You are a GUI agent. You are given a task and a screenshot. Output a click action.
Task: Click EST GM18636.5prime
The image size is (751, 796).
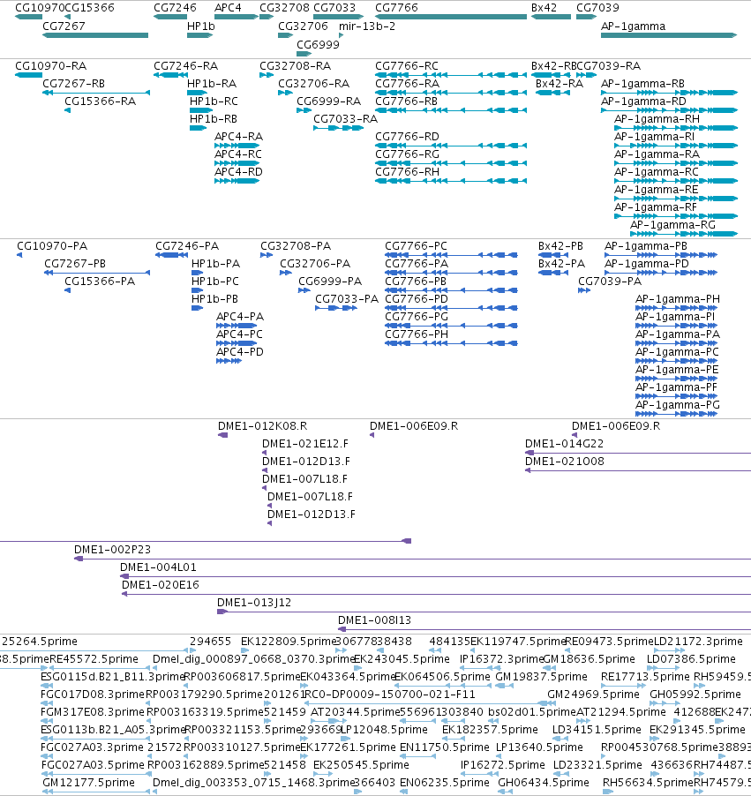click(x=589, y=659)
